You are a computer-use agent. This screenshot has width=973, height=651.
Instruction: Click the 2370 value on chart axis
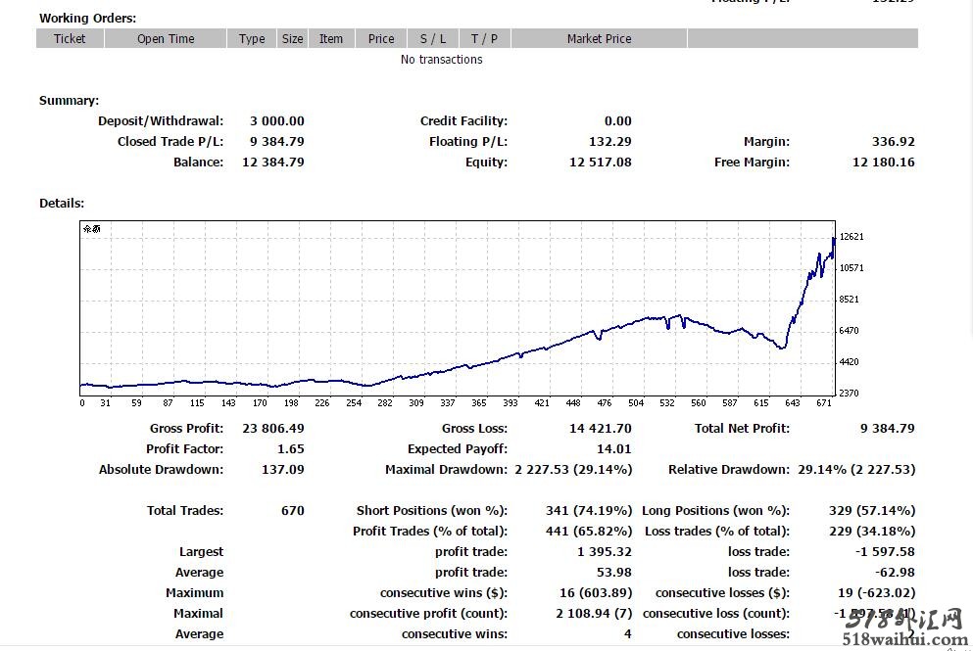[x=849, y=394]
